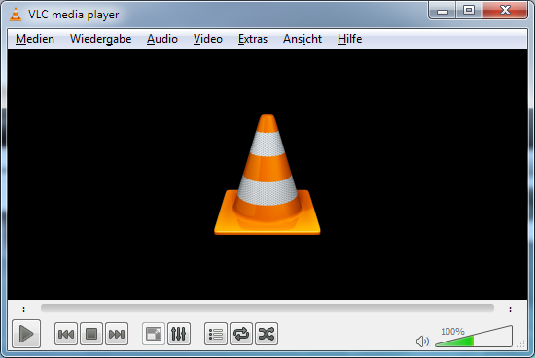This screenshot has height=358, width=535.
Task: Open the Video menu
Action: click(x=208, y=39)
